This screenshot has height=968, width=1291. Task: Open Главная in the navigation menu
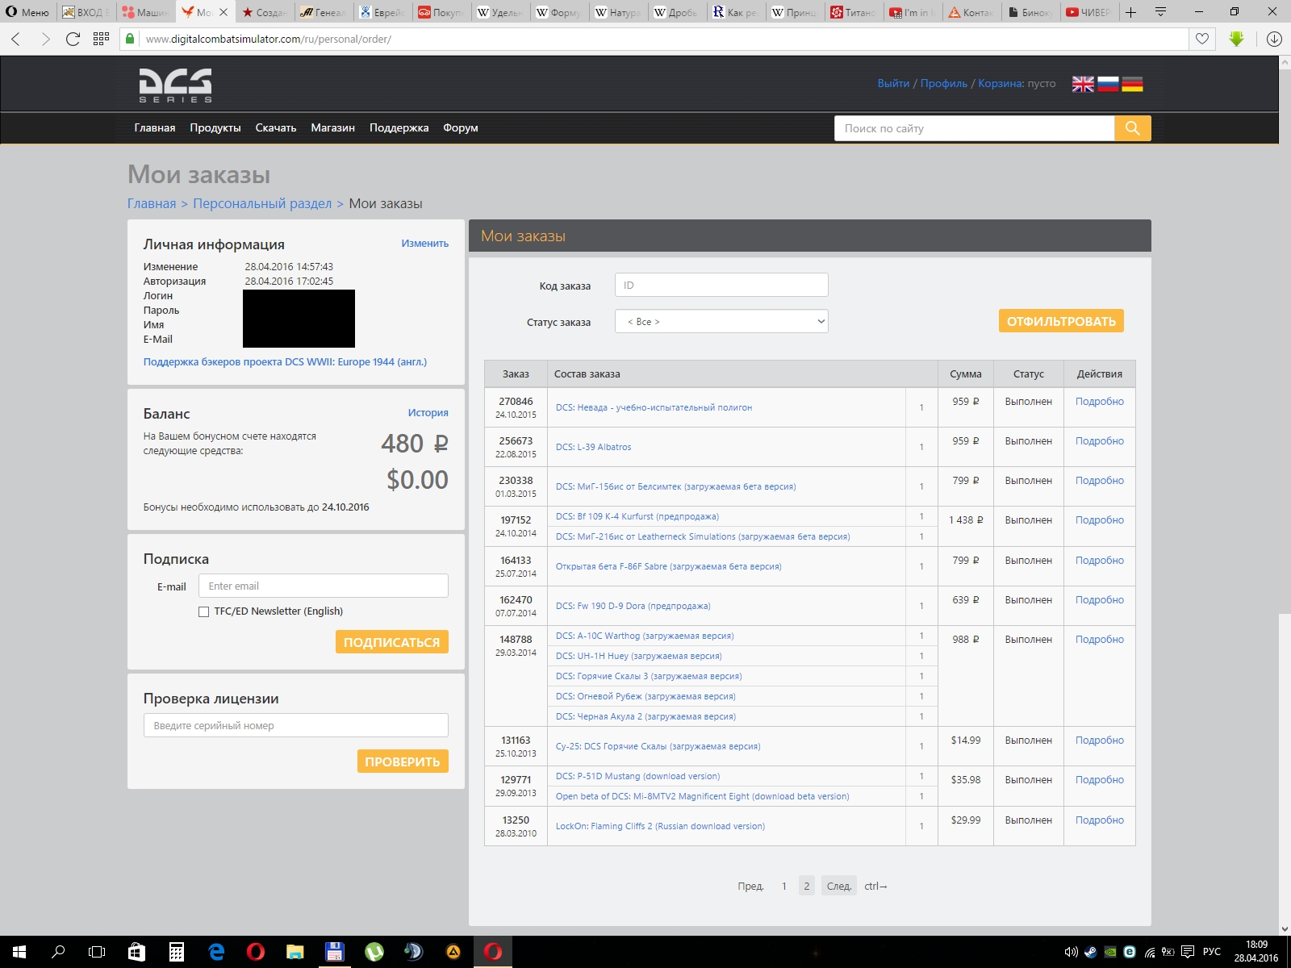point(155,127)
